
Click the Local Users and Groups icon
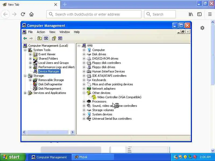click(35, 63)
